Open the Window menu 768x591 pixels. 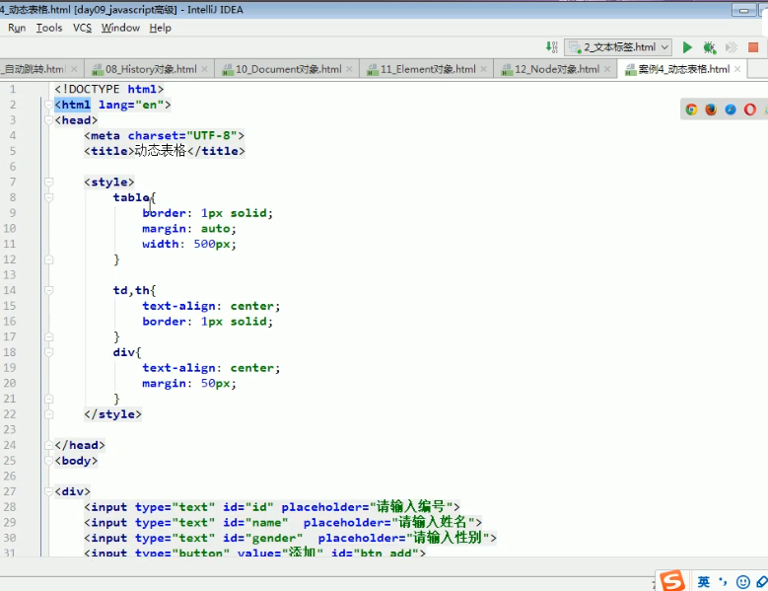click(x=120, y=28)
